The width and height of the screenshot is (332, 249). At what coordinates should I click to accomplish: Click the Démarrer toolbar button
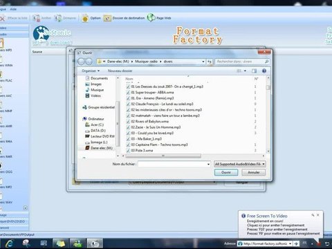point(66,18)
